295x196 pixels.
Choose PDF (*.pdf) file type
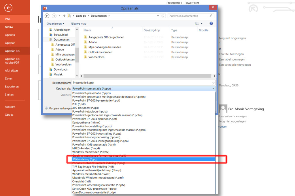click(77, 104)
